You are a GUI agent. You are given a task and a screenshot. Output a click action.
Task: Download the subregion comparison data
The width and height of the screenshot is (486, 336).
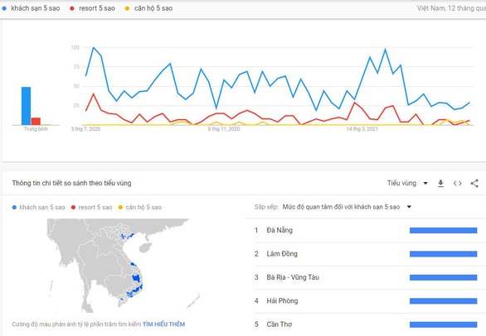click(x=440, y=184)
